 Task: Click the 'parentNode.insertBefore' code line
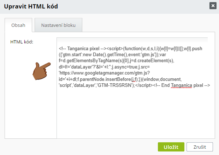[x=120, y=79]
